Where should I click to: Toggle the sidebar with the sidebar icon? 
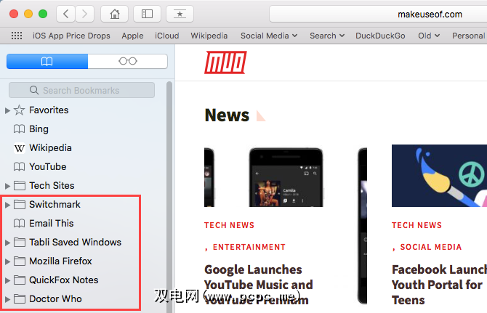point(148,14)
